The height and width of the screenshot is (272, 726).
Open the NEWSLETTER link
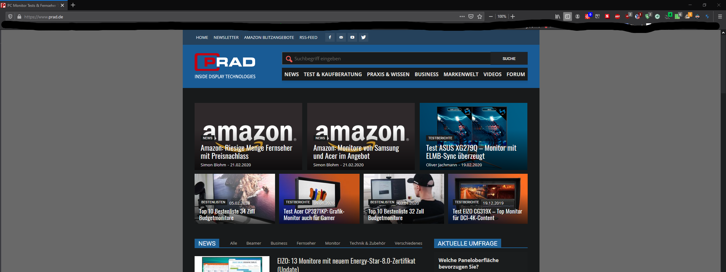click(226, 37)
